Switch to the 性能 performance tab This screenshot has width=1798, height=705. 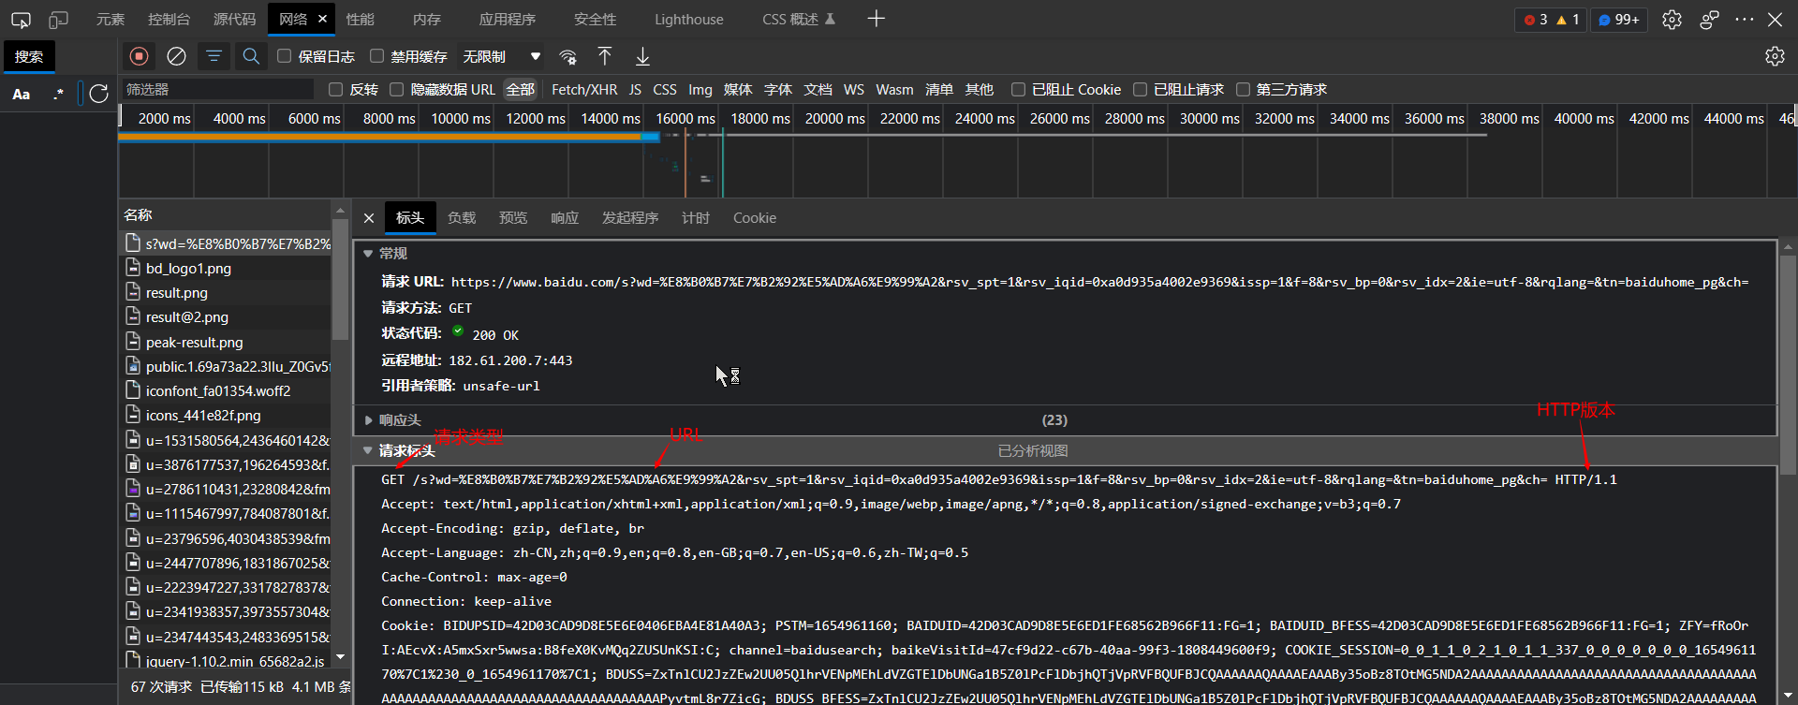360,20
